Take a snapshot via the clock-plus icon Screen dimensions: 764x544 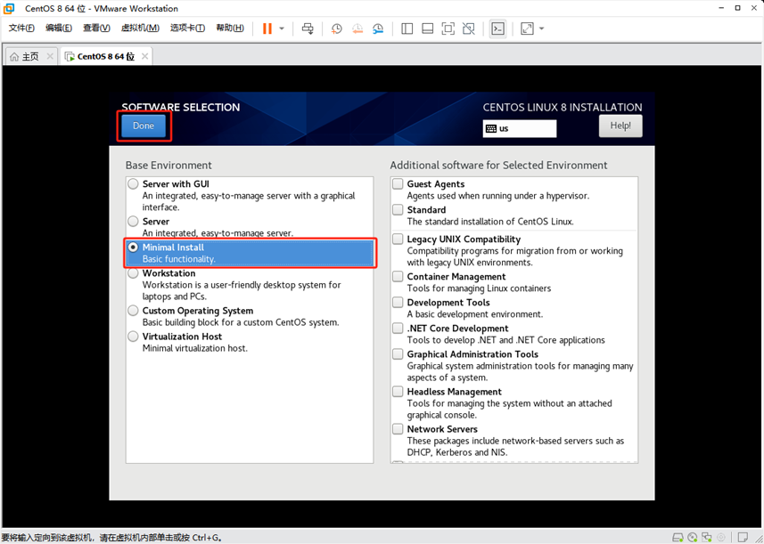[336, 28]
